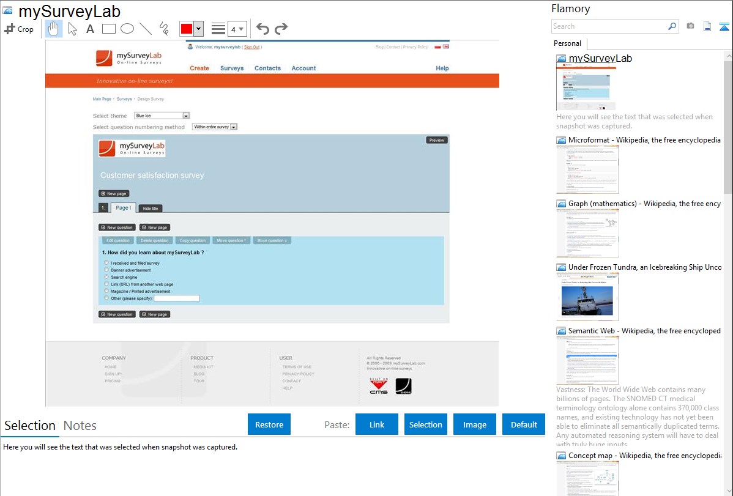Undo the last annotation
733x496 pixels.
[262, 29]
